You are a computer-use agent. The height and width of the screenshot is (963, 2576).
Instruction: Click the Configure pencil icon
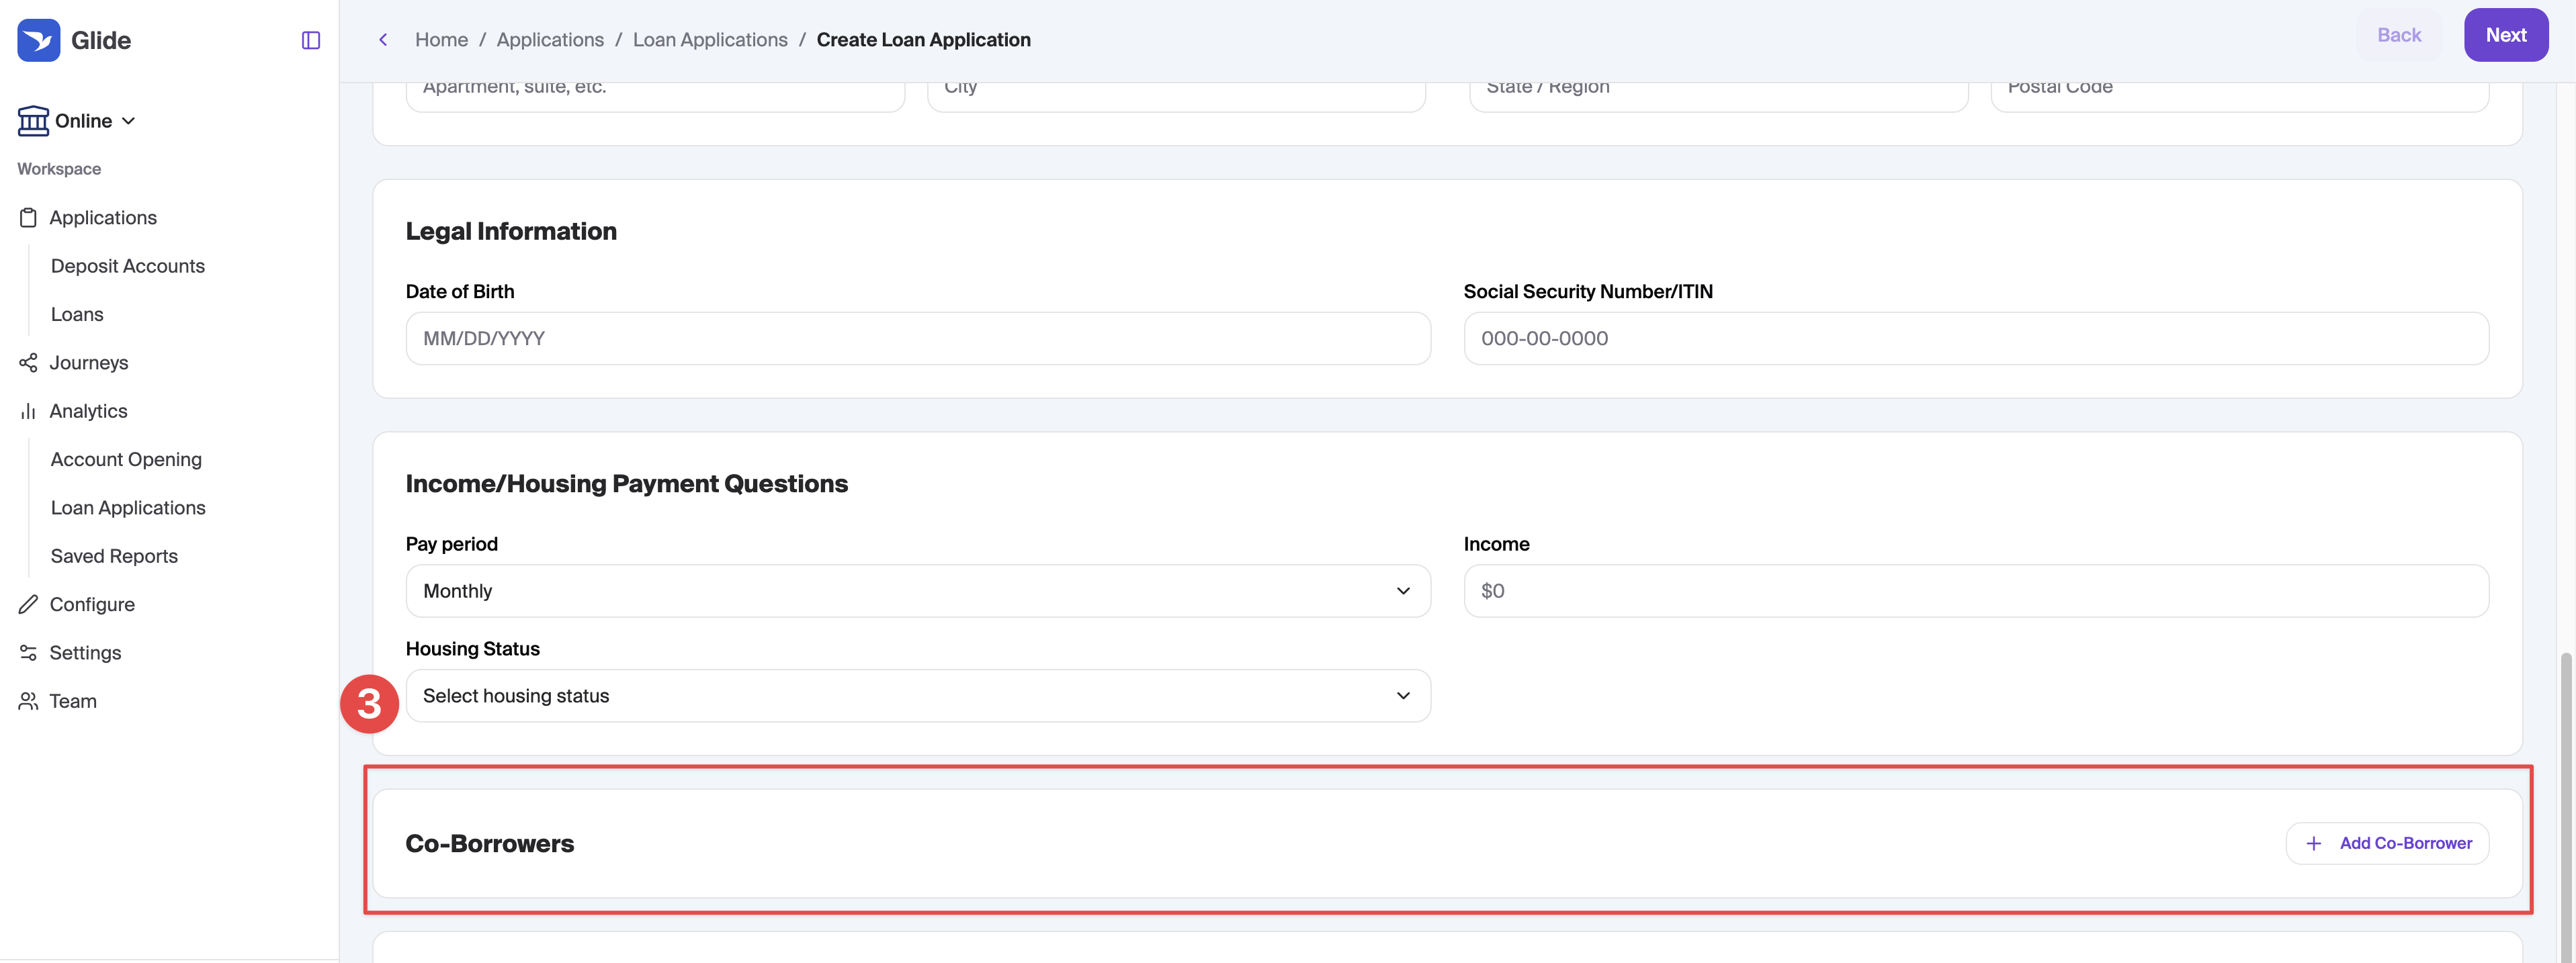coord(28,604)
